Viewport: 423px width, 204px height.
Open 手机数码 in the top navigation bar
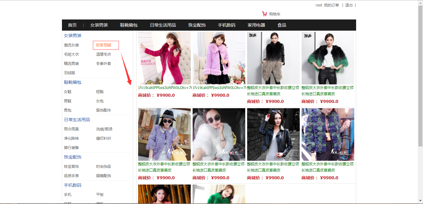click(227, 25)
